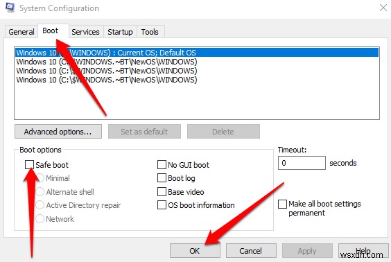
Task: Open the Tools tab
Action: click(x=150, y=32)
